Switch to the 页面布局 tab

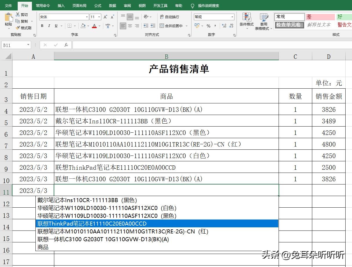pos(79,6)
